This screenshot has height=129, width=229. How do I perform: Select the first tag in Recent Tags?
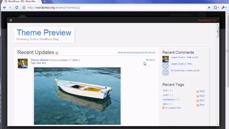coord(165,90)
